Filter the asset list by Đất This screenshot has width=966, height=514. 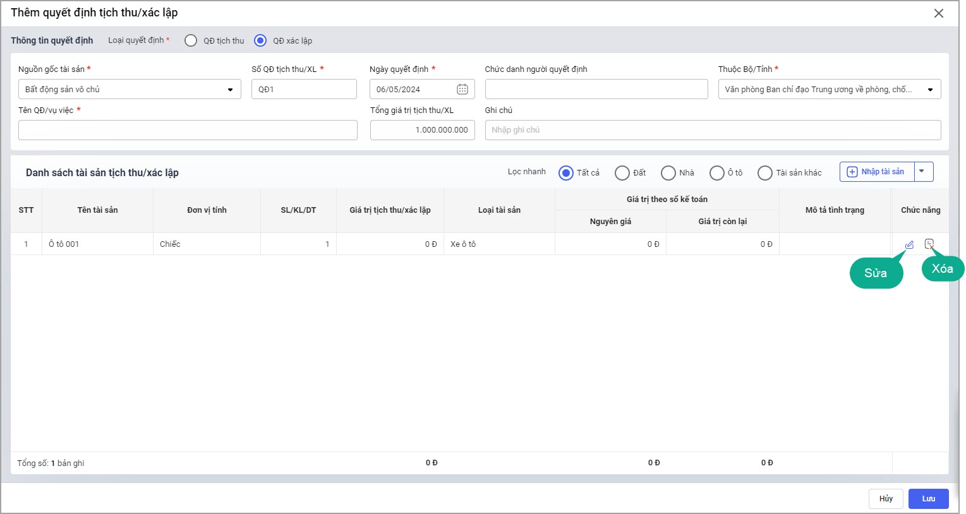(622, 173)
